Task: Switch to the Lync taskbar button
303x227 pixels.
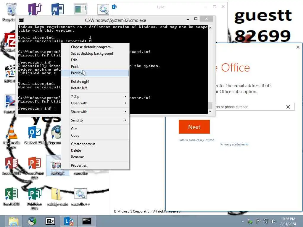Action: tap(69, 221)
